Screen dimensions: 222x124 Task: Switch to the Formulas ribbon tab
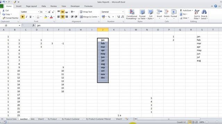coord(88,6)
